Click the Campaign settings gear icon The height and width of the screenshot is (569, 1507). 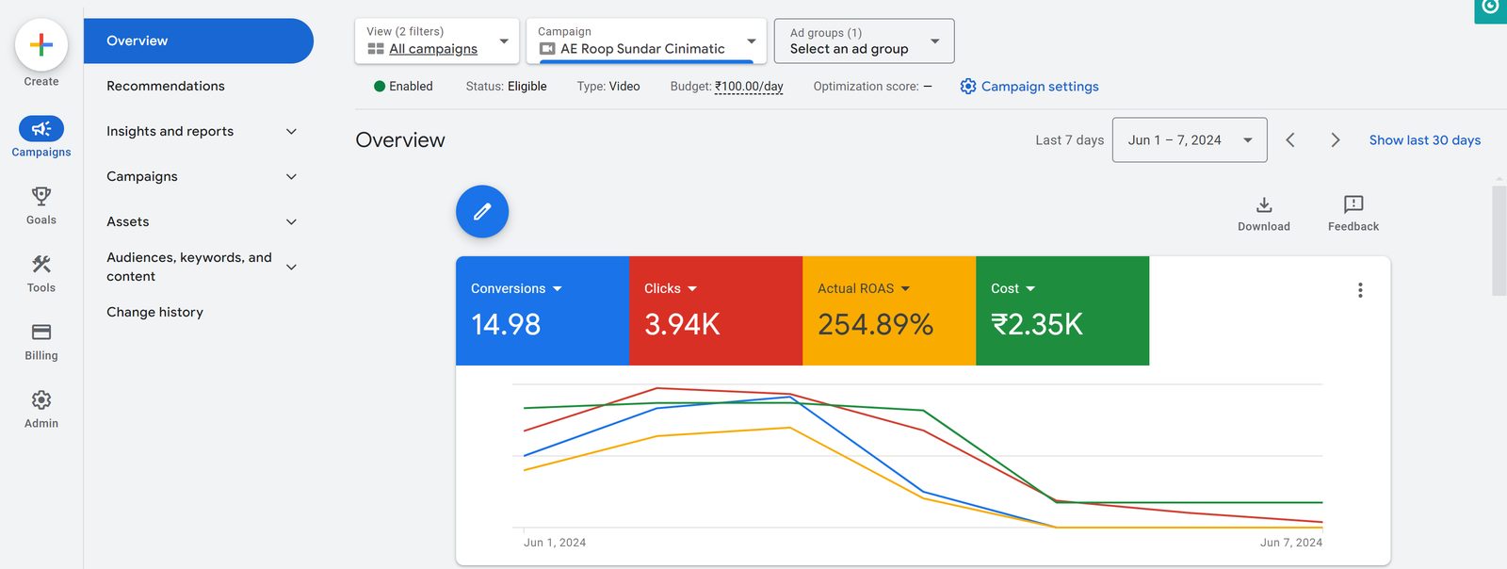pos(968,86)
